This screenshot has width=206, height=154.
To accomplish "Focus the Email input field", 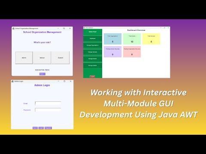I will tap(48, 103).
